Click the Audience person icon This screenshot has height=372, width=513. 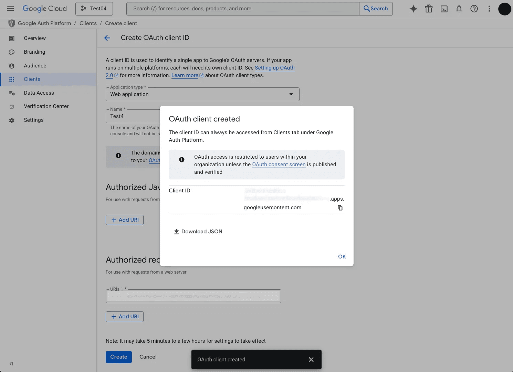12,66
